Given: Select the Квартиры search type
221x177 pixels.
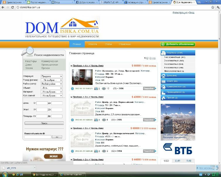Looking at the screenshot, I should point(31,61).
